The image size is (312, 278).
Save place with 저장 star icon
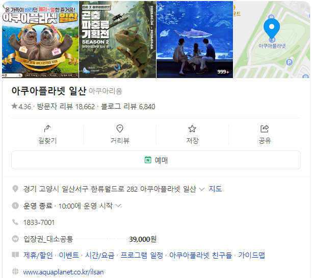point(192,129)
